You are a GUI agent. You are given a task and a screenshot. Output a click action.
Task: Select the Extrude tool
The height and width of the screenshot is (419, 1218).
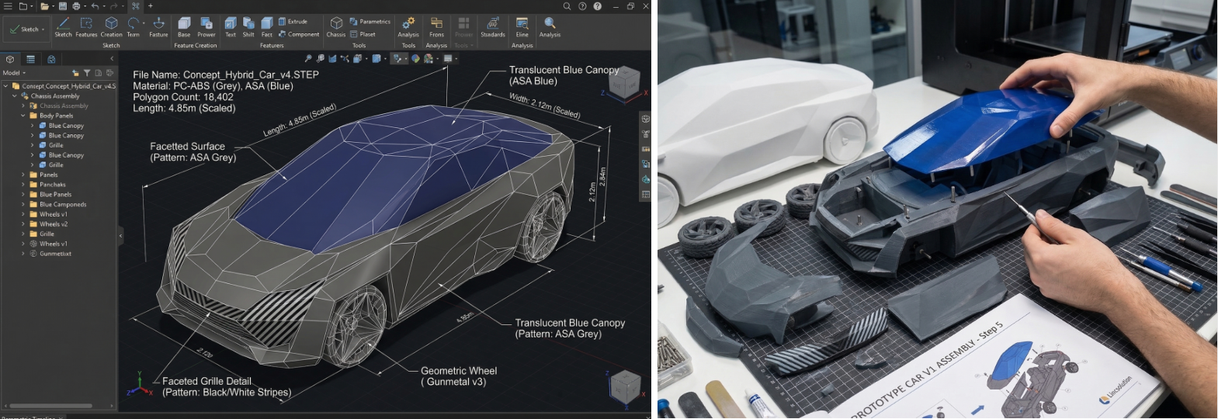(x=293, y=22)
